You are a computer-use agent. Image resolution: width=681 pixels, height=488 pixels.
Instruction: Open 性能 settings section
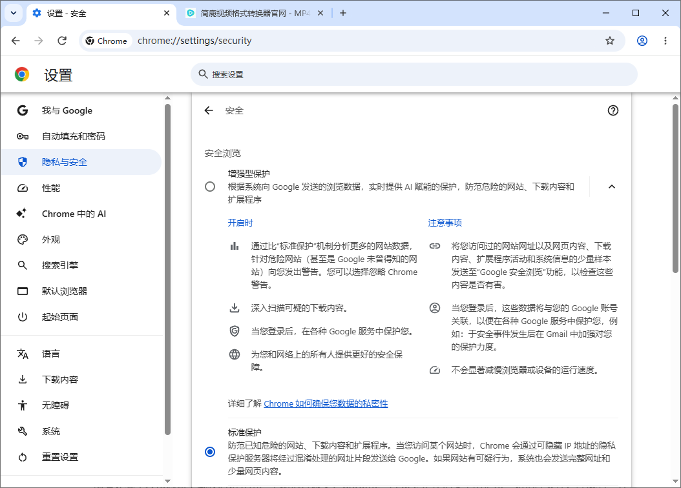(81, 188)
